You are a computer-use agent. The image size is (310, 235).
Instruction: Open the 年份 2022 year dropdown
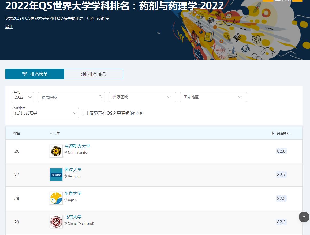tap(23, 97)
